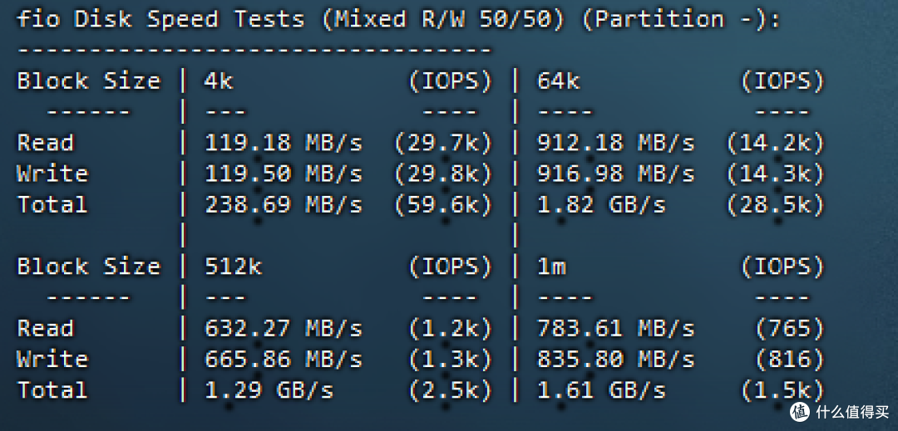Click the 119.50 MB/s write value
The width and height of the screenshot is (898, 431).
[284, 174]
